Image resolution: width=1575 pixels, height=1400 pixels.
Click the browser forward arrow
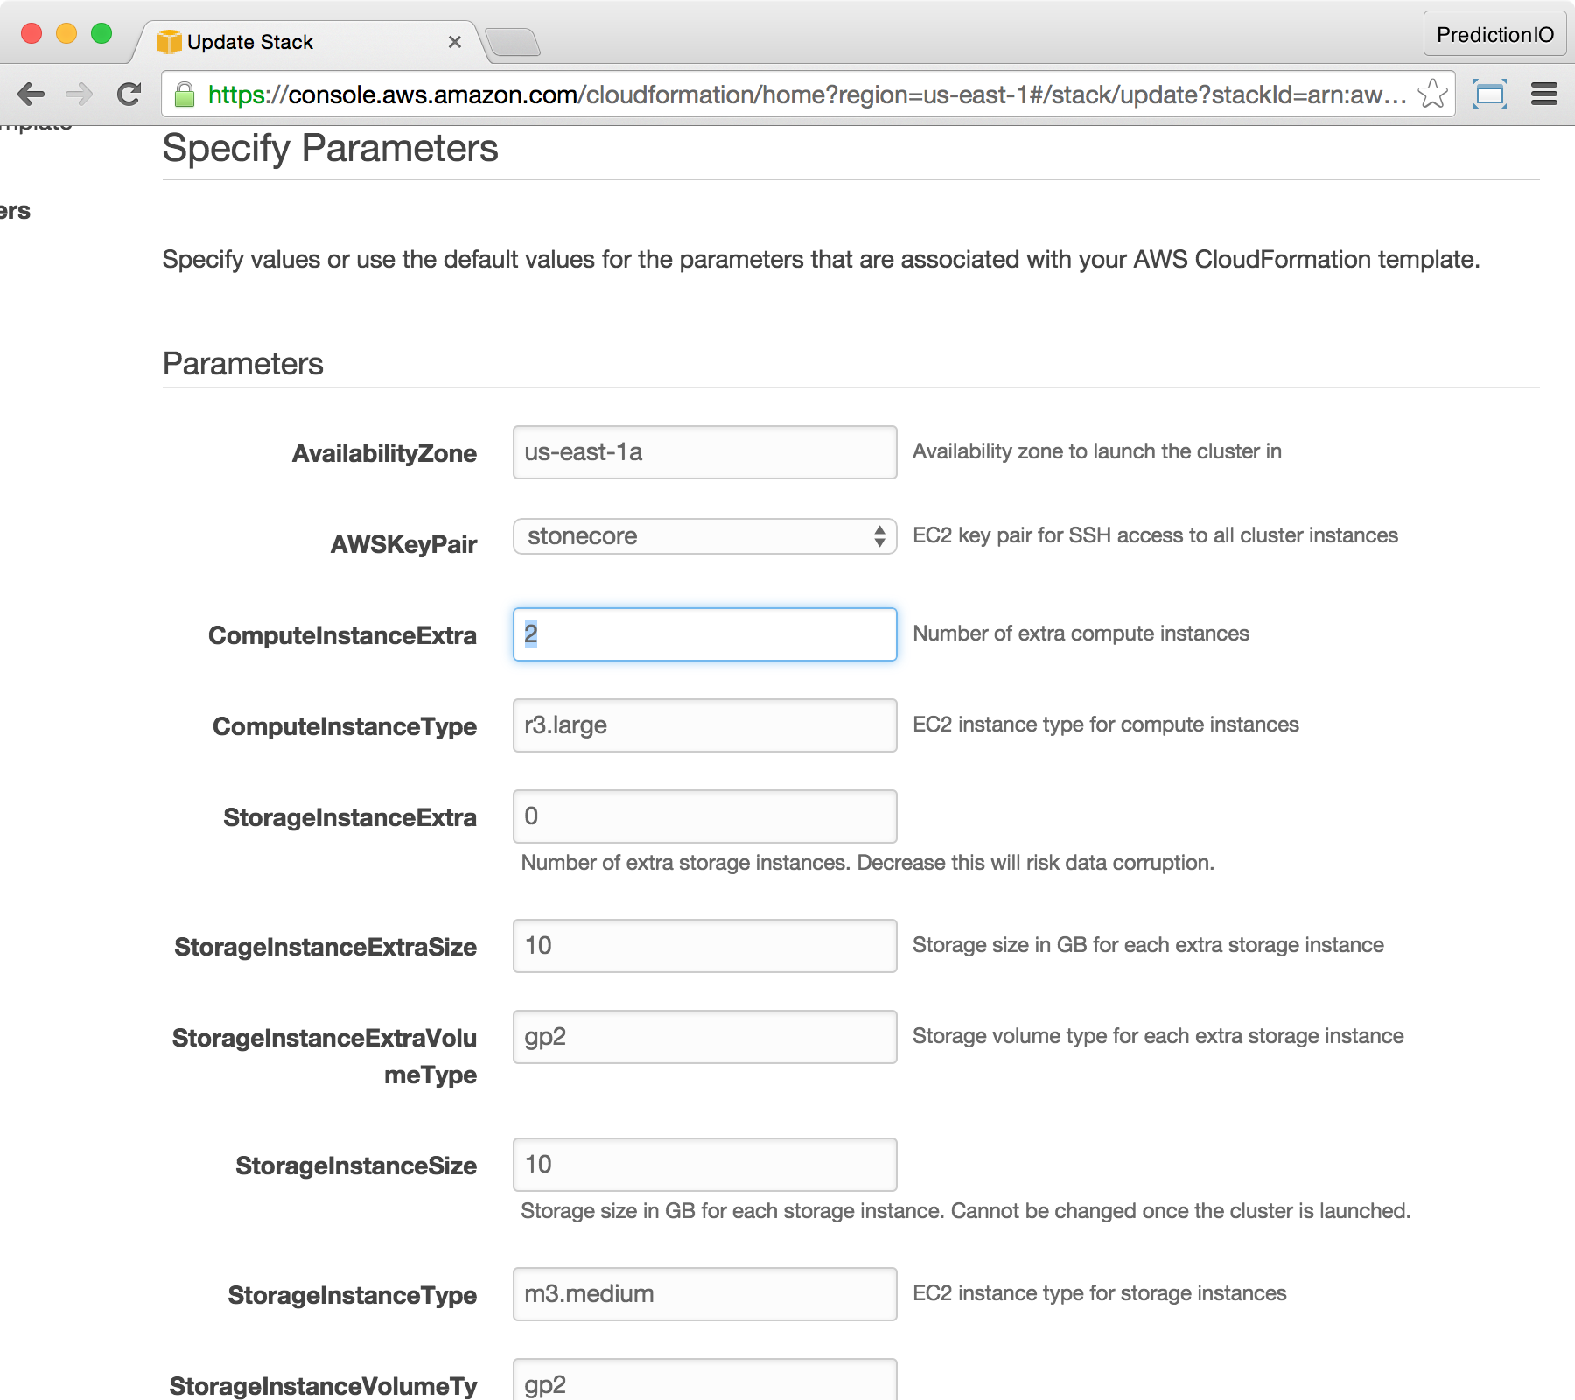pos(80,94)
